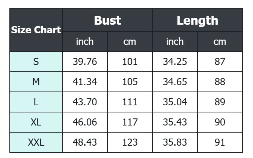Image resolution: width=253 pixels, height=158 pixels.
Task: Click the L size row label
Action: (36, 102)
